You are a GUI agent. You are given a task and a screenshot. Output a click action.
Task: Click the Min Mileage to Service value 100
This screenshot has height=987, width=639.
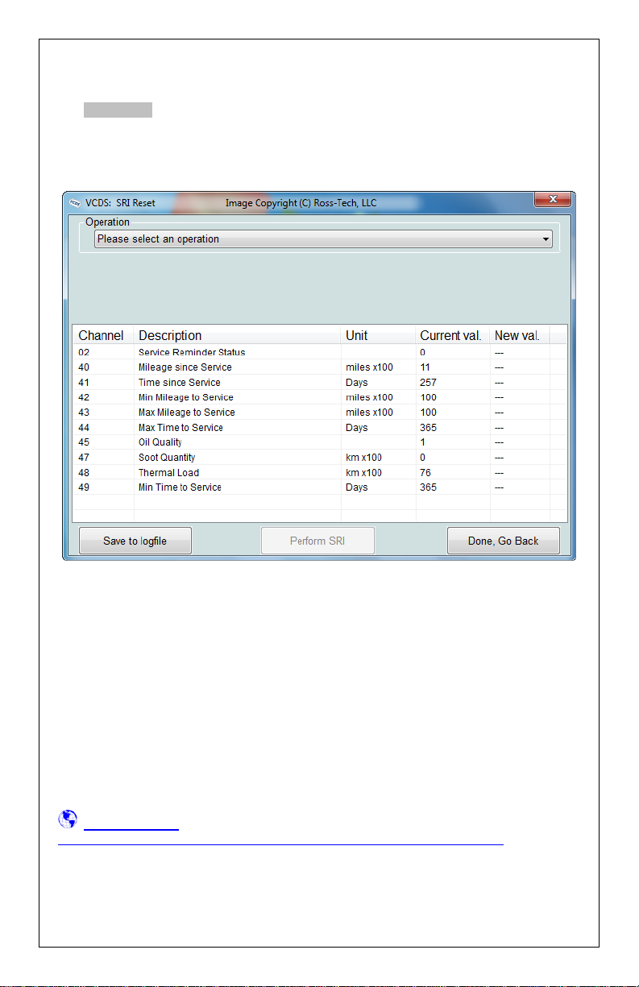coord(428,397)
